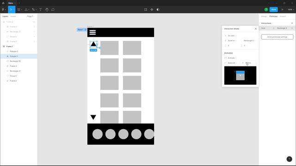Switch to the Inspect tab

tap(283, 17)
